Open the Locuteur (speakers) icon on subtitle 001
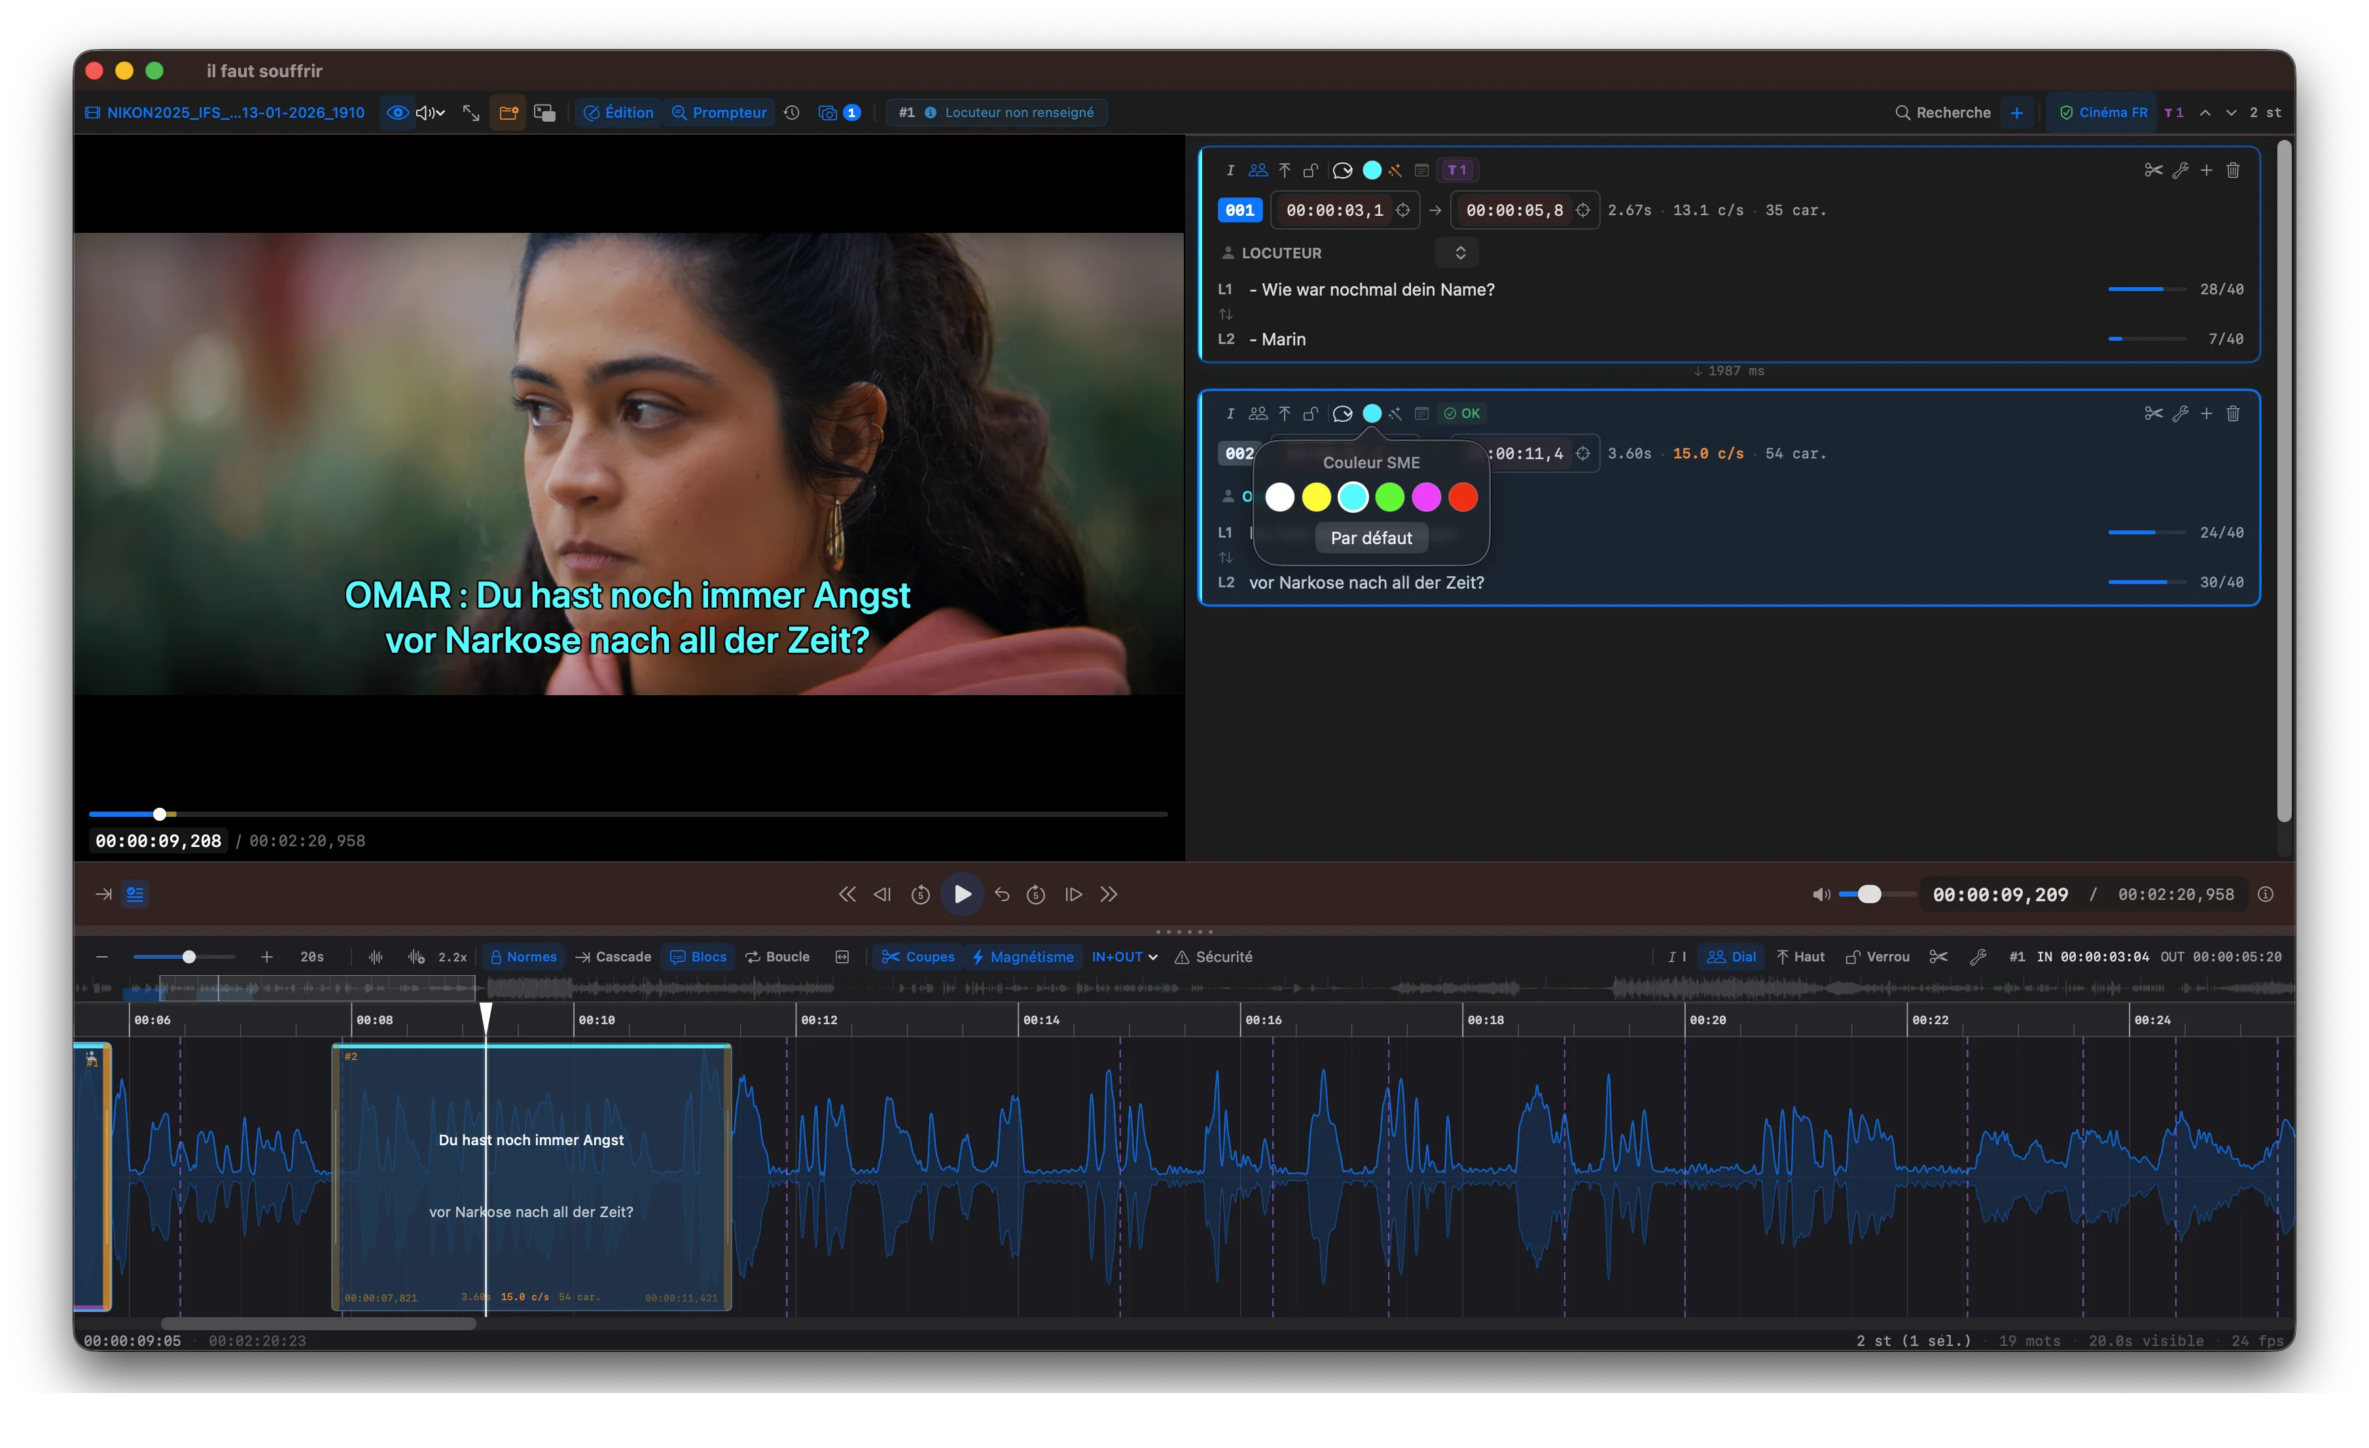This screenshot has height=1448, width=2369. [x=1258, y=170]
